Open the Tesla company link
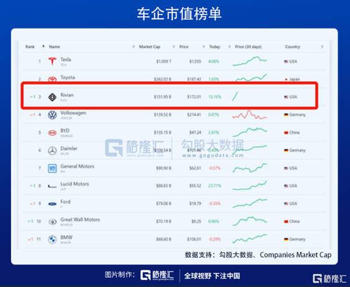Image resolution: width=350 pixels, height=287 pixels. click(x=66, y=60)
